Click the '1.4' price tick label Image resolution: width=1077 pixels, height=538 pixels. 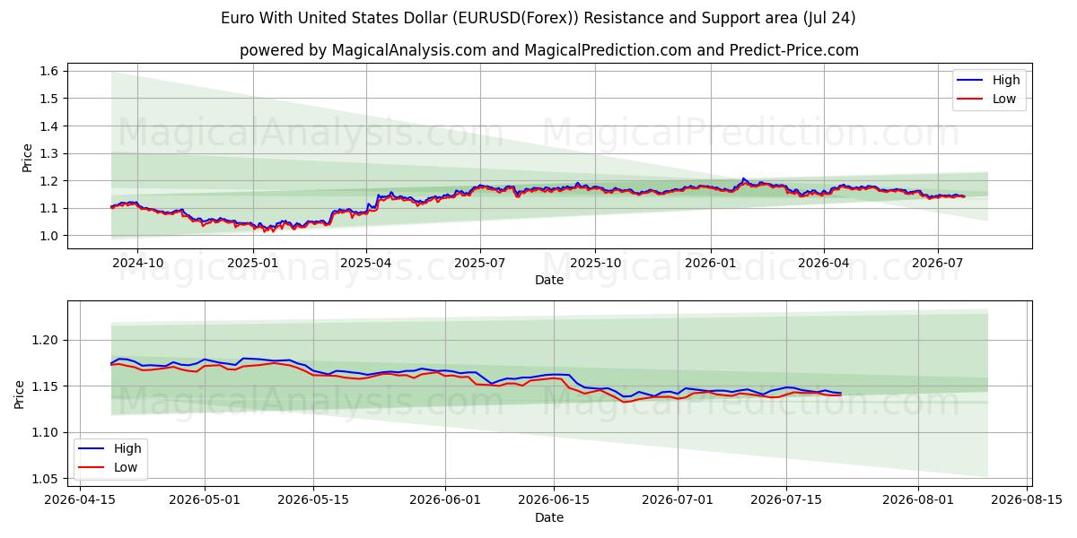[49, 126]
